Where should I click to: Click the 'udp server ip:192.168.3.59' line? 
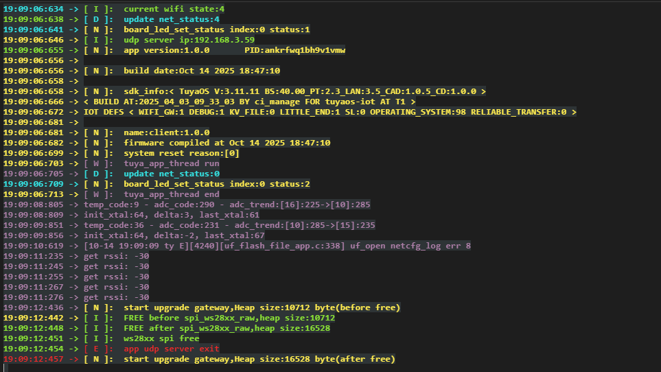(x=189, y=40)
